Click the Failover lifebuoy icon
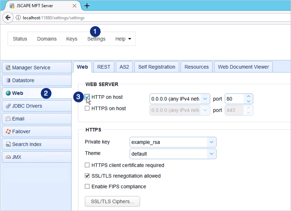 pos(8,131)
